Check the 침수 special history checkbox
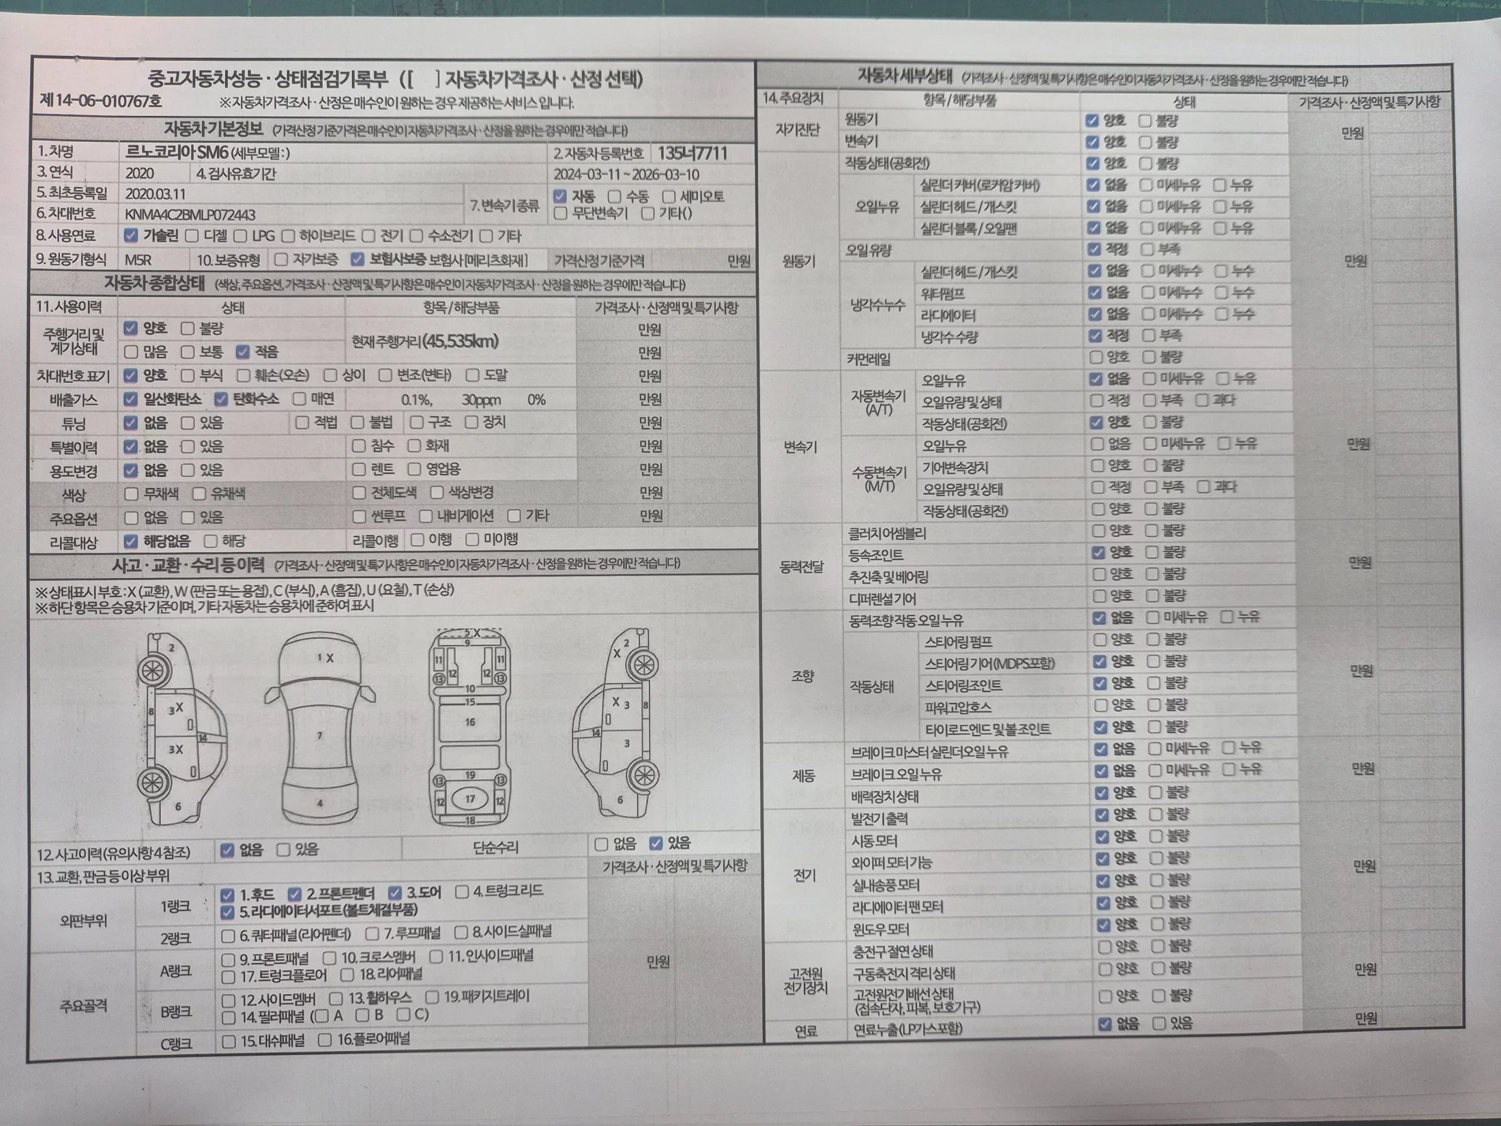The width and height of the screenshot is (1501, 1126). coord(359,446)
